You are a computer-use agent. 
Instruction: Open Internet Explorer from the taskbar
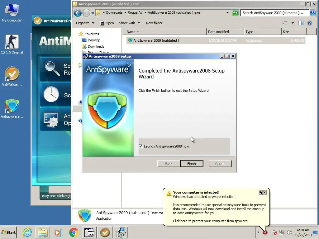tap(27, 232)
